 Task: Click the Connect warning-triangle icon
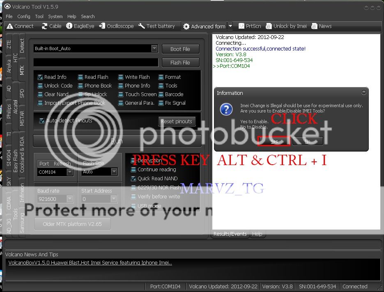[10, 26]
